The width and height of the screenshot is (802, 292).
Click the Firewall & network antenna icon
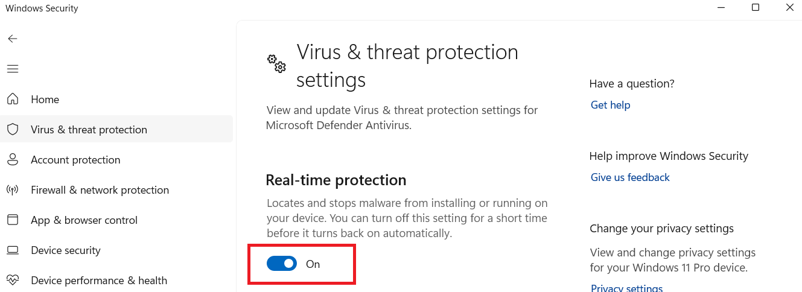point(12,190)
